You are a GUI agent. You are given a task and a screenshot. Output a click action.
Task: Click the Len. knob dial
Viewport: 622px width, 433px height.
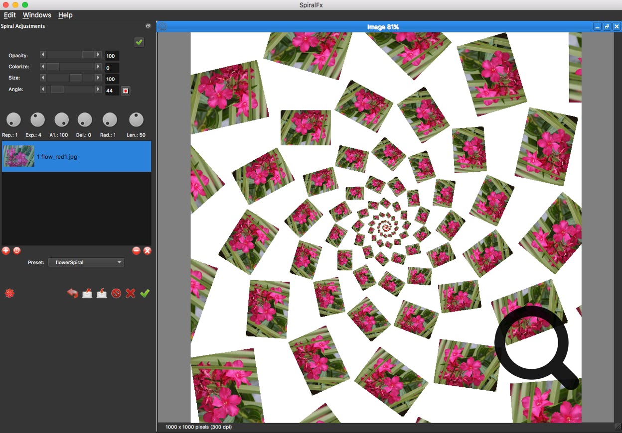click(136, 119)
